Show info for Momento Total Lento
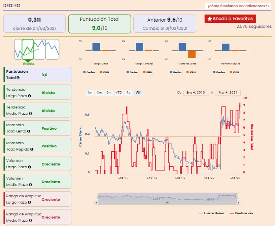 click(29, 131)
